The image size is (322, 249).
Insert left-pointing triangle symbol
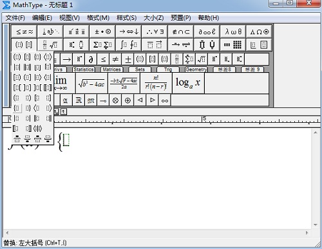[140, 100]
